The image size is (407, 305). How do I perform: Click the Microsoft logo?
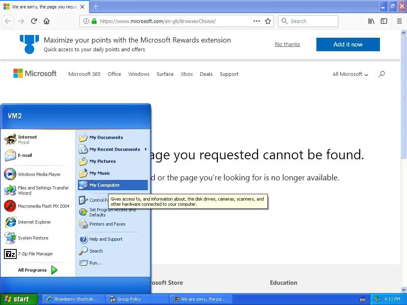pos(35,73)
